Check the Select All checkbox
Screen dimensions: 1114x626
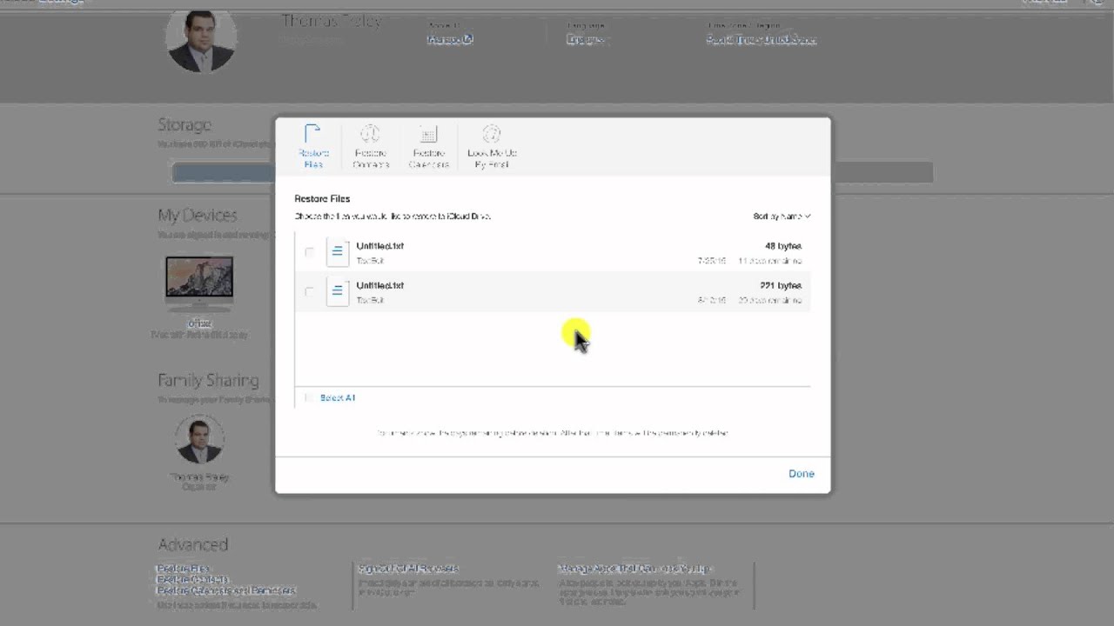pyautogui.click(x=309, y=397)
